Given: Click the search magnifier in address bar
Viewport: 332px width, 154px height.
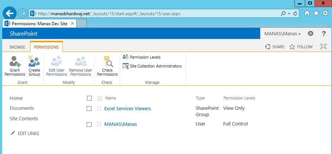Looking at the screenshot, I should (x=283, y=13).
